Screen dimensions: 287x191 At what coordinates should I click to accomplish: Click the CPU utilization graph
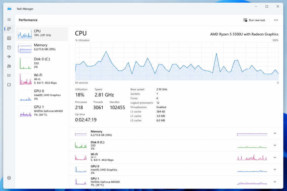pyautogui.click(x=177, y=61)
